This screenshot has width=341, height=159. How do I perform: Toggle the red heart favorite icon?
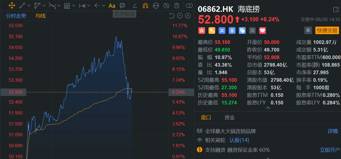click(x=263, y=30)
